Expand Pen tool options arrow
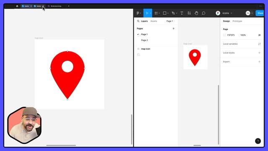 tap(177, 13)
